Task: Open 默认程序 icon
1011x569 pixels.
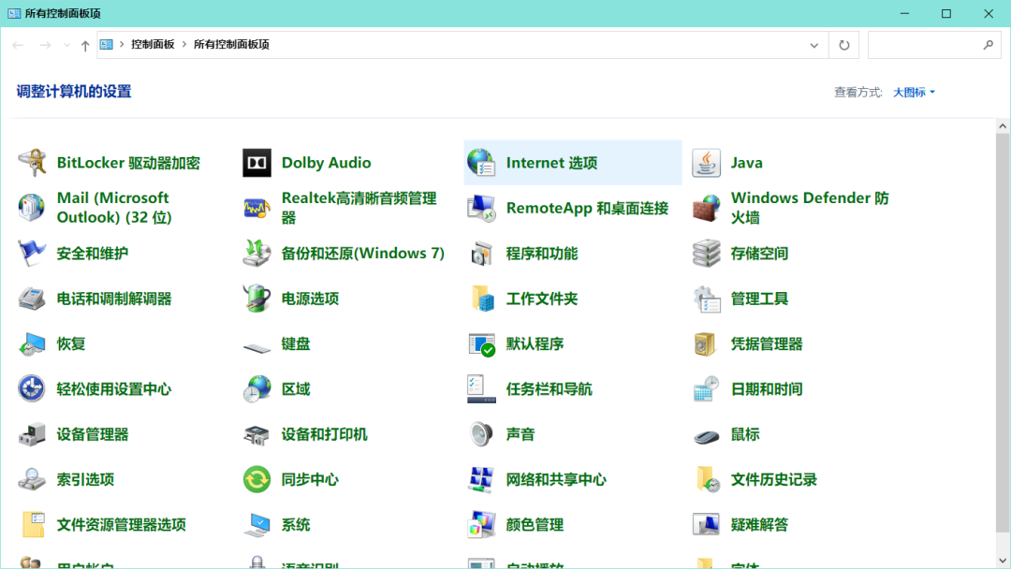Action: click(481, 343)
